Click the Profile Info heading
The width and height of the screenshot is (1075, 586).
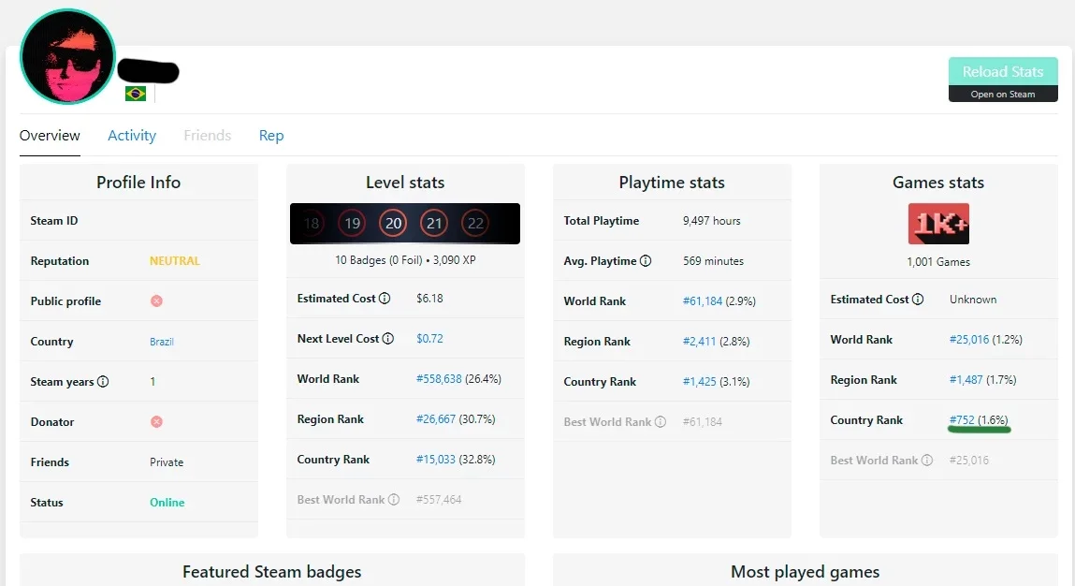(138, 182)
